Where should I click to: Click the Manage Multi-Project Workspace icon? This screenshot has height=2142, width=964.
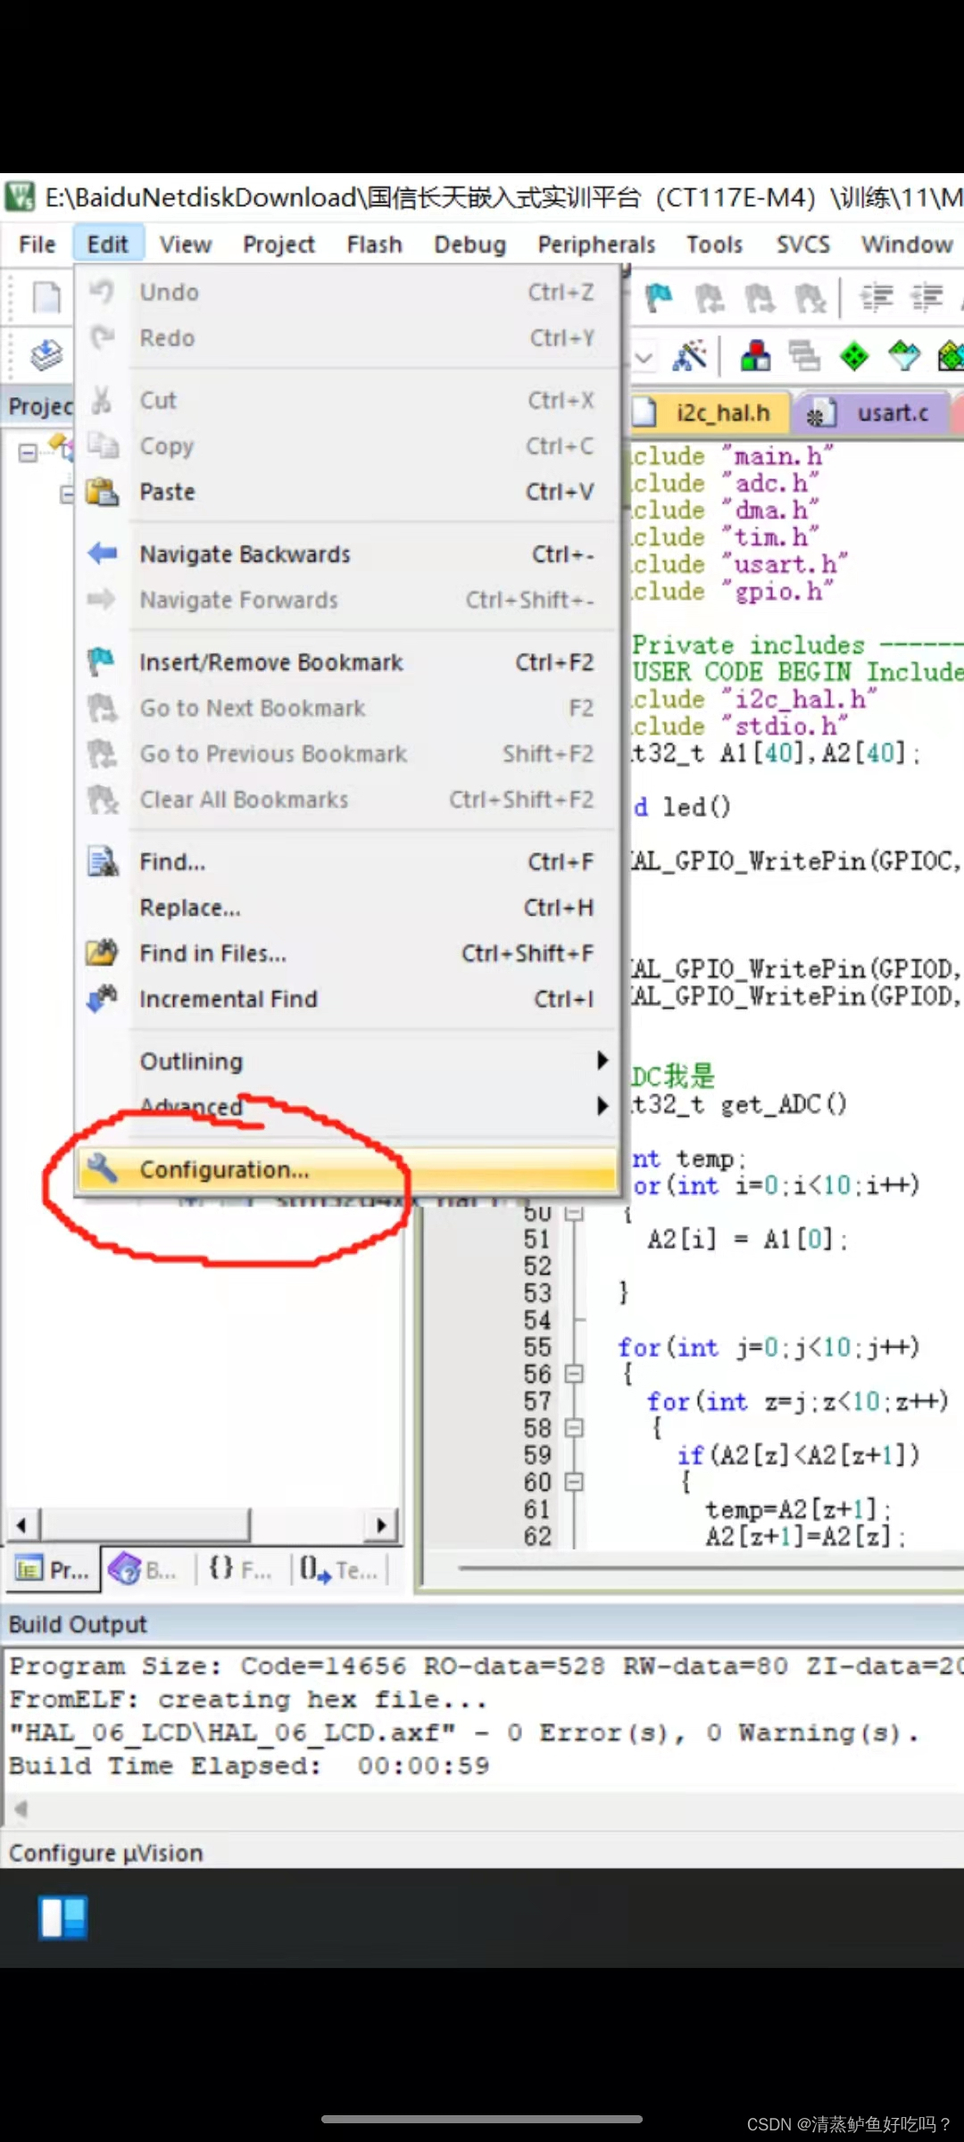click(x=804, y=356)
